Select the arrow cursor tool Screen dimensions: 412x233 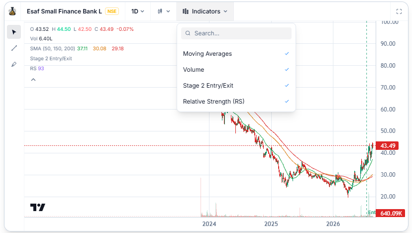tap(14, 32)
